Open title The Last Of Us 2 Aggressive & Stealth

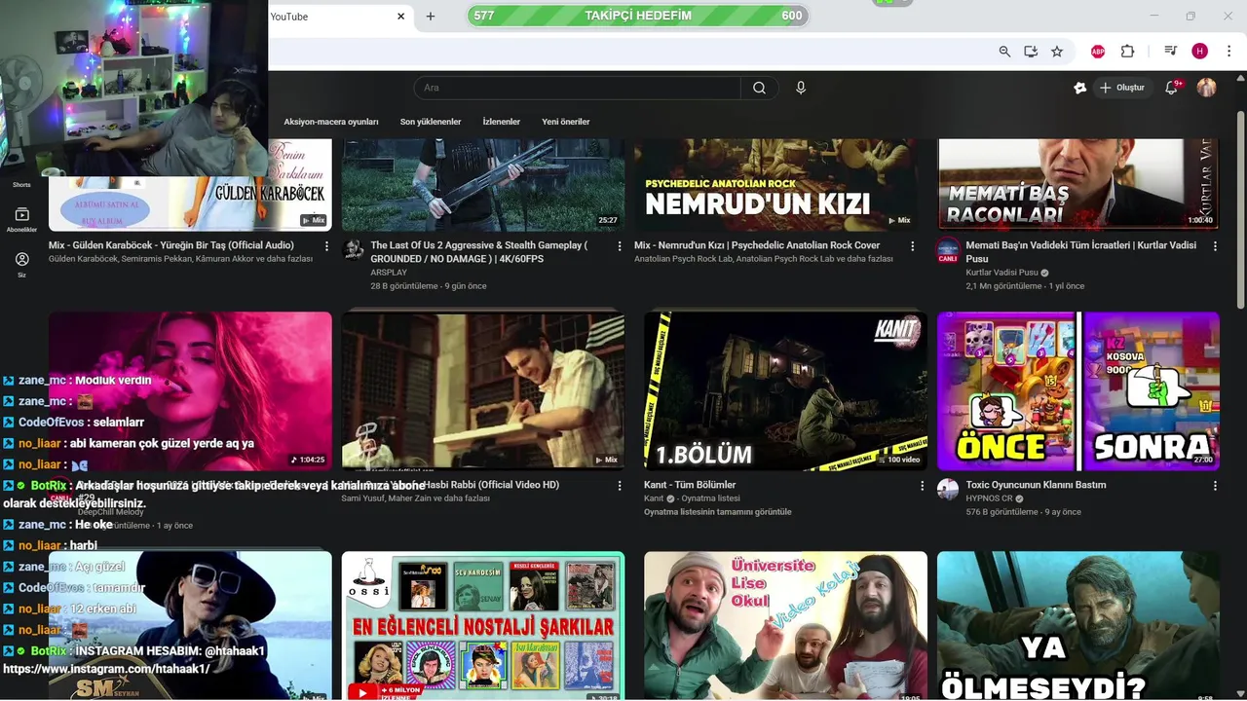[x=478, y=252]
